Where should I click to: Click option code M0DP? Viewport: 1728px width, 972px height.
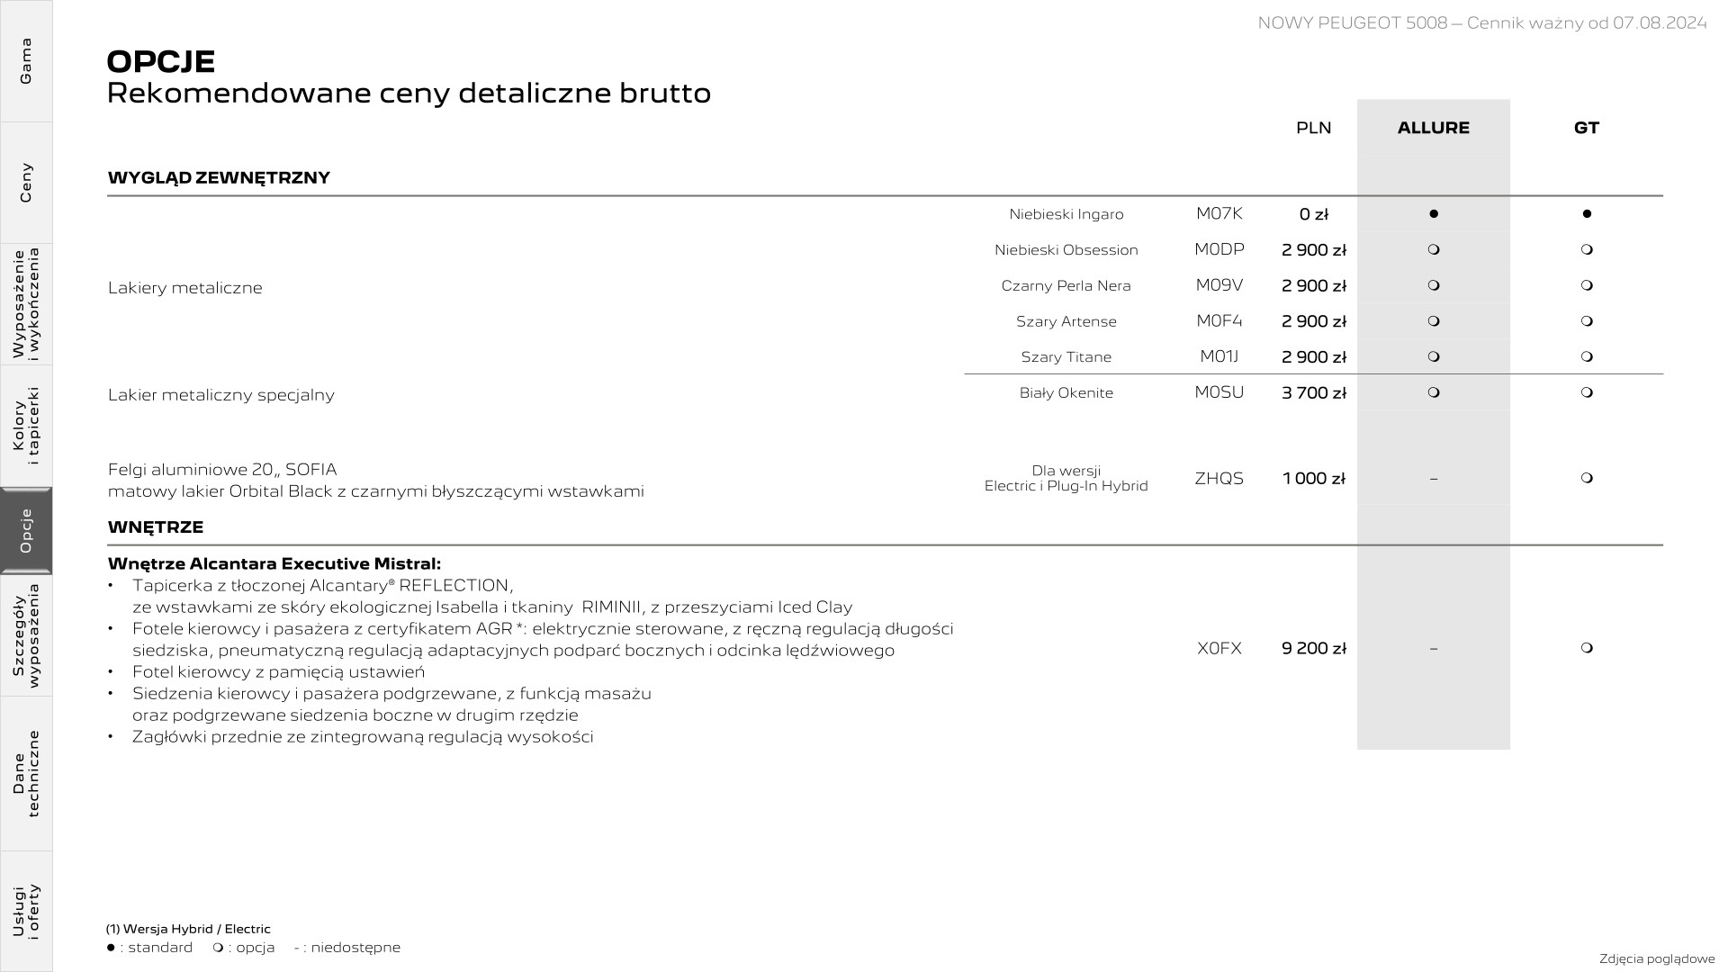point(1219,249)
